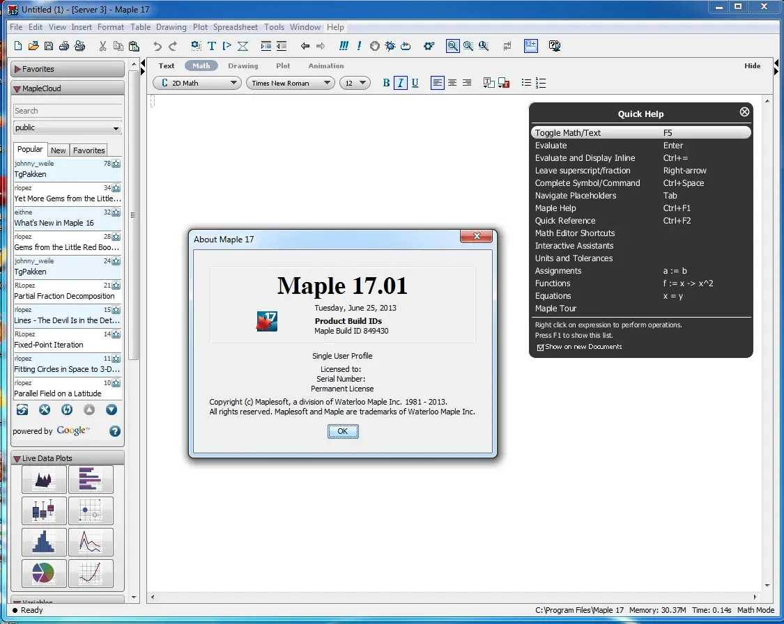Image resolution: width=784 pixels, height=624 pixels.
Task: Switch to the New tab in MapleCloud
Action: 58,150
